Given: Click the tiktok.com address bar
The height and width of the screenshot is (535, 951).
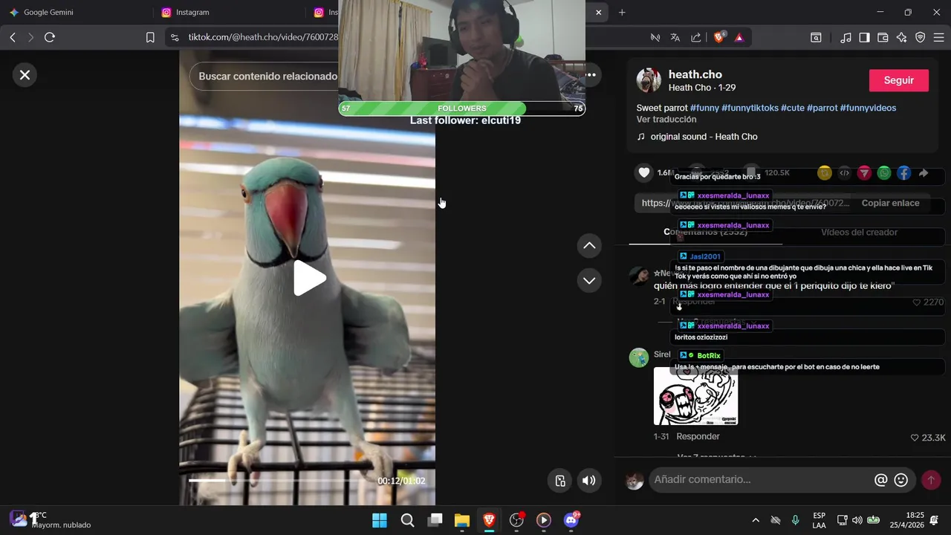Looking at the screenshot, I should pyautogui.click(x=263, y=37).
